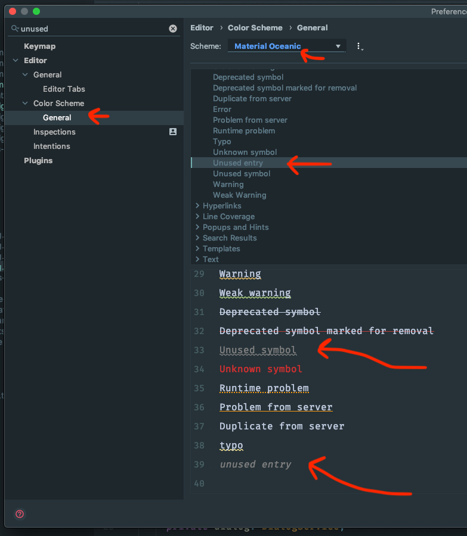The image size is (467, 536).
Task: Expand the Text group
Action: (x=197, y=259)
